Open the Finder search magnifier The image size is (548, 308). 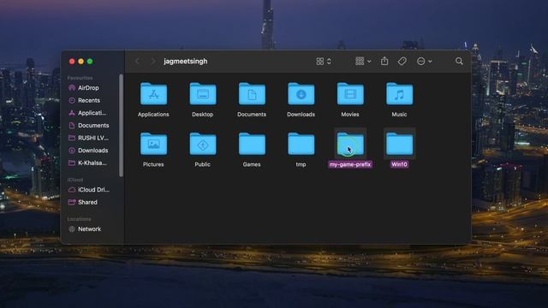pyautogui.click(x=459, y=62)
